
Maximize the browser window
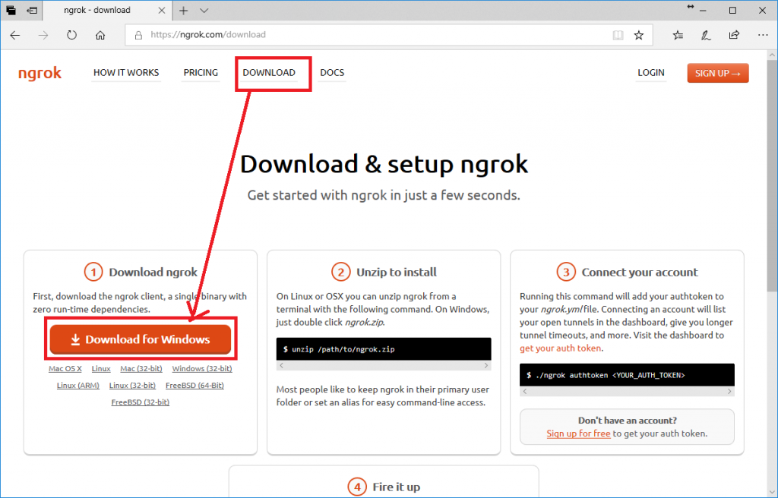click(732, 11)
